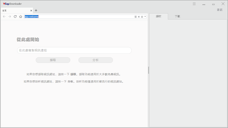Click the trash icon in address bar

(135, 17)
